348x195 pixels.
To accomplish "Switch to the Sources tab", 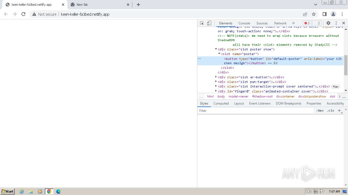I will 262,23.
